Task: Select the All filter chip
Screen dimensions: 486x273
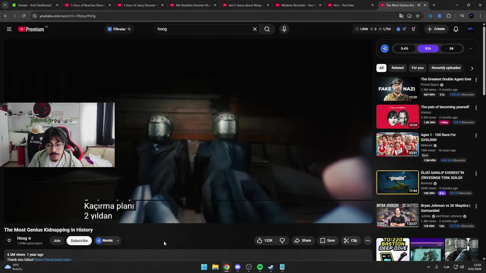Action: click(381, 68)
